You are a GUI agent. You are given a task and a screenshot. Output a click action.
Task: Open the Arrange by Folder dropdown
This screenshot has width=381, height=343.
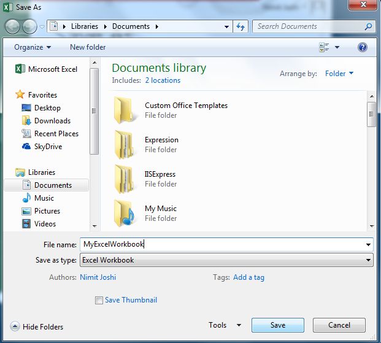[x=339, y=74]
